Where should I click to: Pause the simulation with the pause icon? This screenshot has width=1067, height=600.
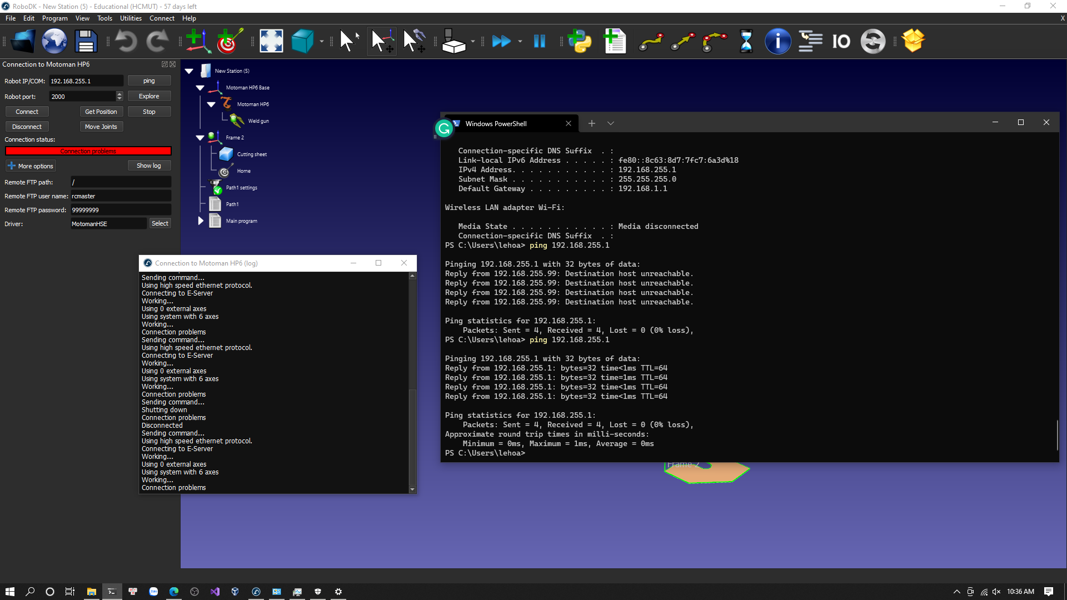(x=539, y=41)
